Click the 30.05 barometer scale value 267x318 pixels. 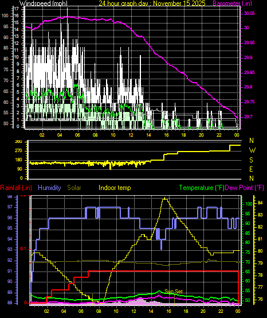[x=249, y=14]
